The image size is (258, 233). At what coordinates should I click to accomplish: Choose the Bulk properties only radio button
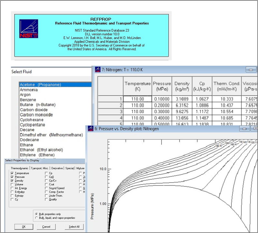tap(36, 214)
